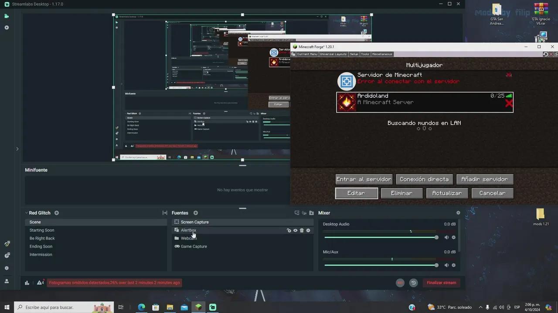Click the refresh icon in Minecraft menu bar
Viewport: 558px width, 313px height.
[x=545, y=54]
